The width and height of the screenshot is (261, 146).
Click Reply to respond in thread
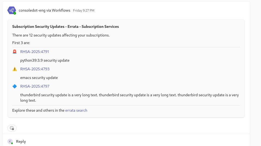[x=21, y=141]
